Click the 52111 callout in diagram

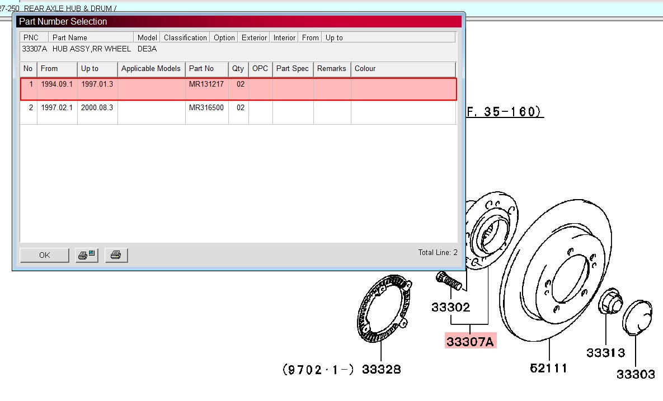pyautogui.click(x=548, y=368)
